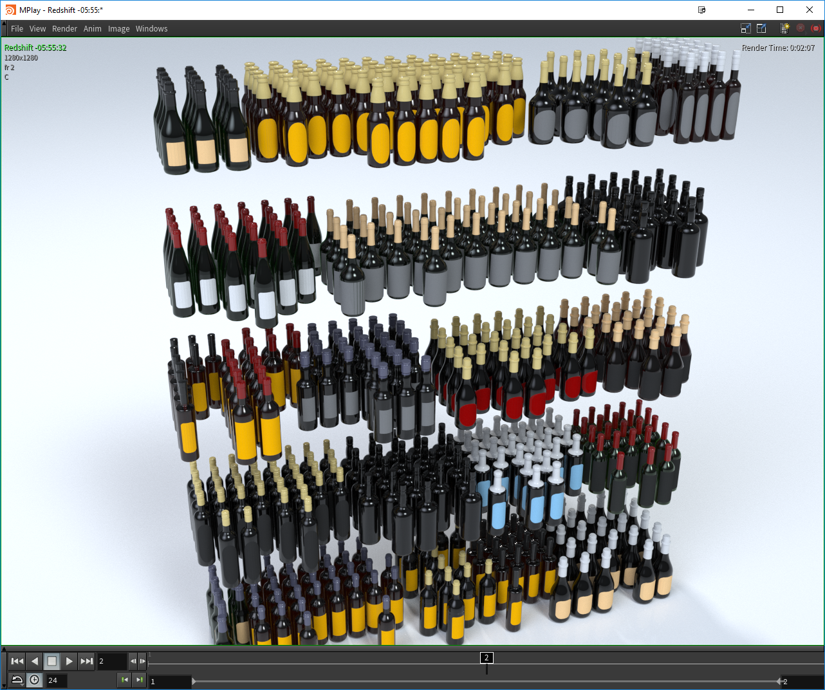Screen dimensions: 825x690
Task: Click the frame 2 marker on the timeline
Action: pyautogui.click(x=487, y=658)
